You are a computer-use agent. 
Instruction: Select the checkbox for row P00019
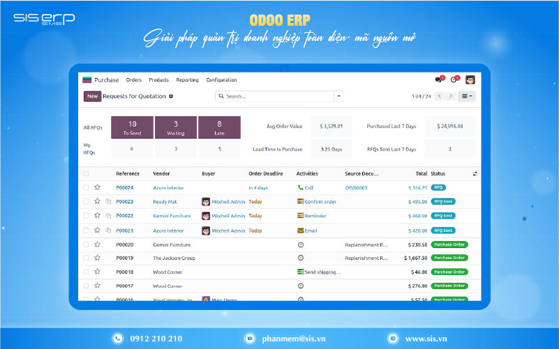[x=86, y=258]
